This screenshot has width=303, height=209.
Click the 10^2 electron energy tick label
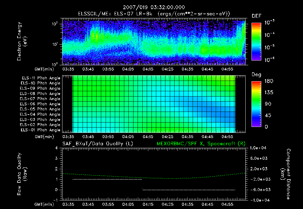point(55,24)
